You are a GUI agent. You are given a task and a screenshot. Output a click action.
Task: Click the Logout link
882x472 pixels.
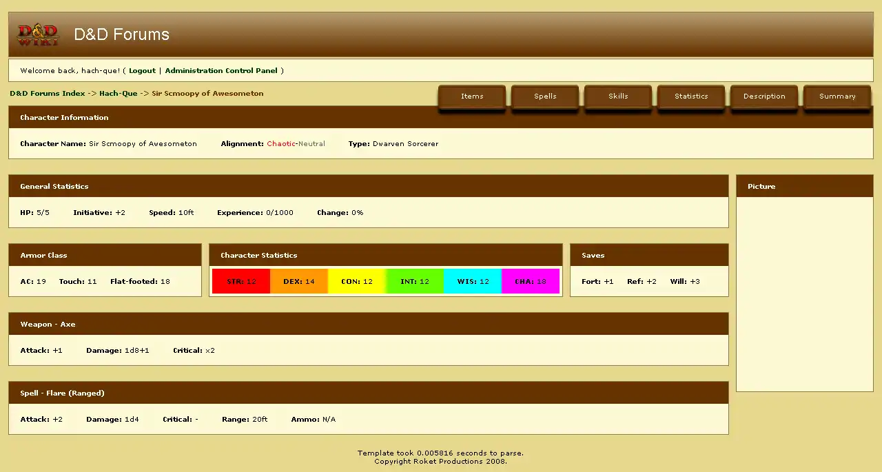[x=142, y=71]
